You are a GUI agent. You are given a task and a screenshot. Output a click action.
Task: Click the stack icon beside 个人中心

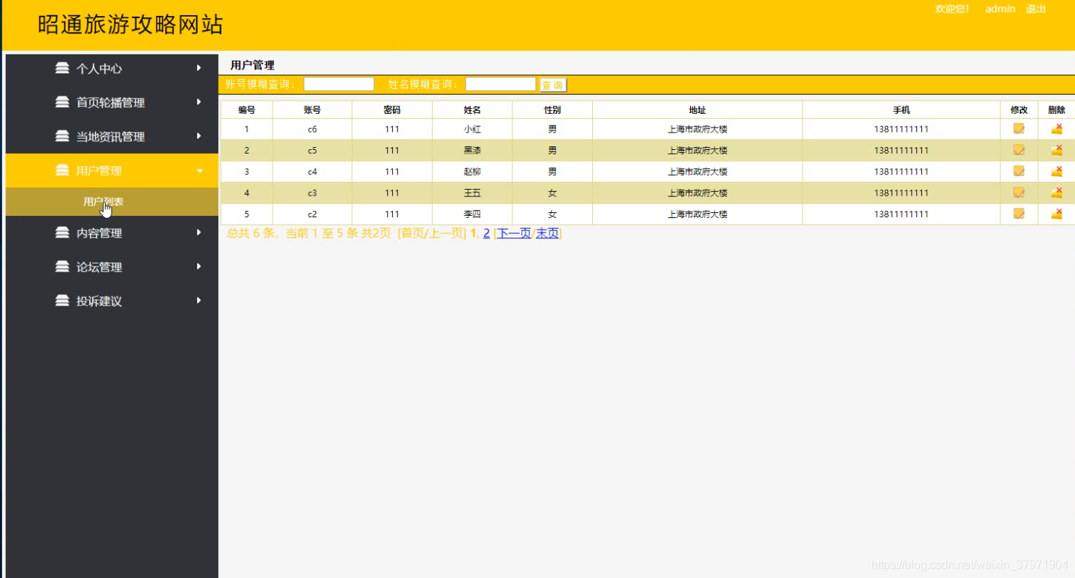click(62, 68)
